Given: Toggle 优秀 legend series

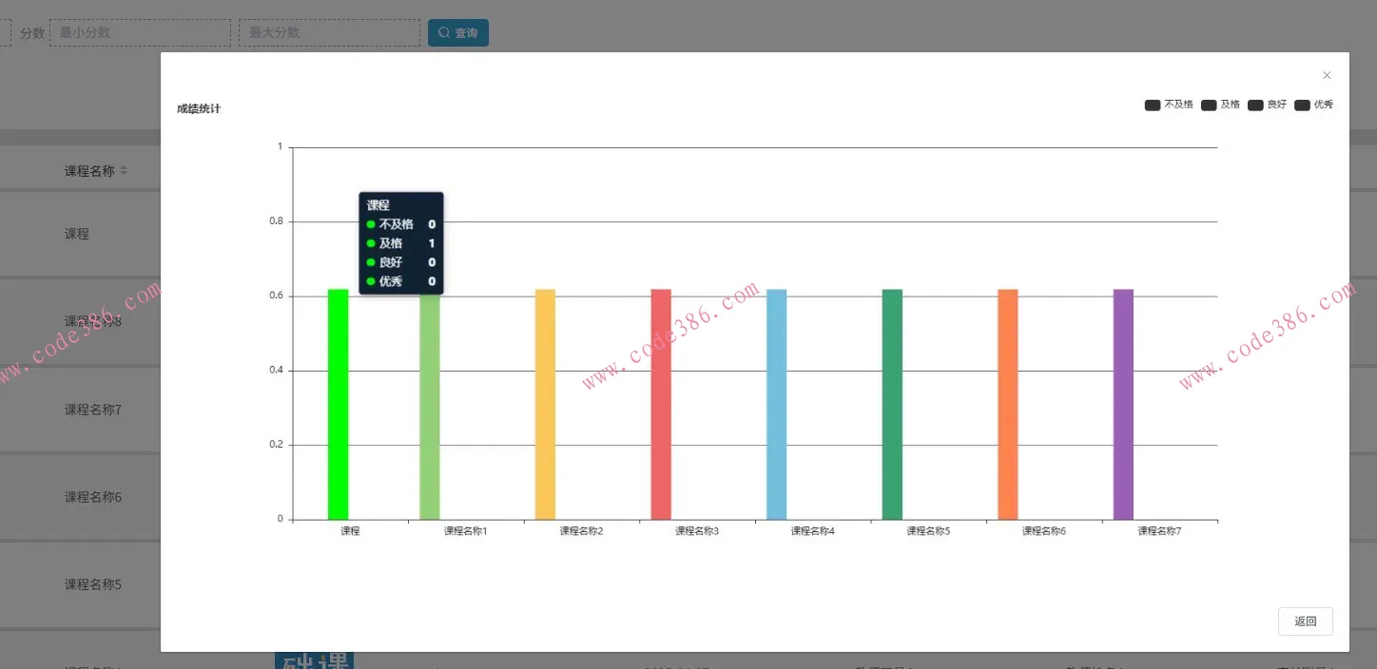Looking at the screenshot, I should pos(1313,105).
